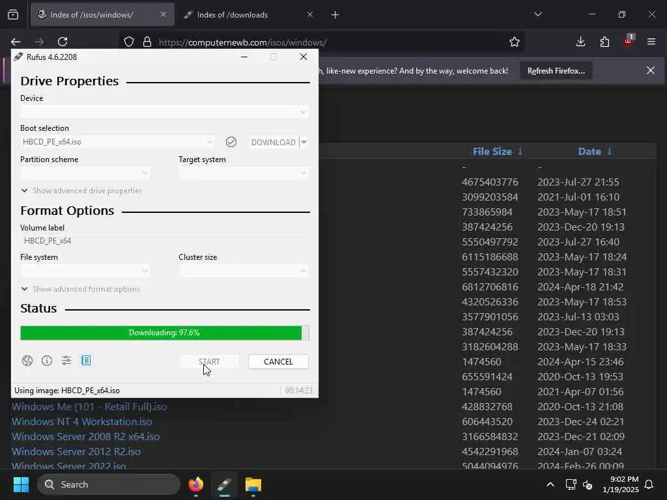Close the Index of /downloads tab
Viewport: 667px width, 500px height.
click(x=310, y=14)
